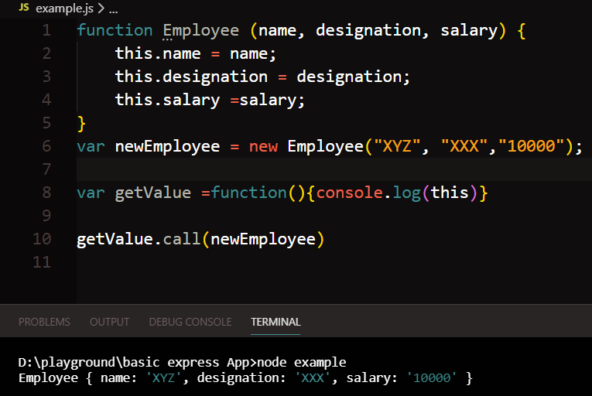This screenshot has width=592, height=396.
Task: Switch to the PROBLEMS tab
Action: point(44,322)
